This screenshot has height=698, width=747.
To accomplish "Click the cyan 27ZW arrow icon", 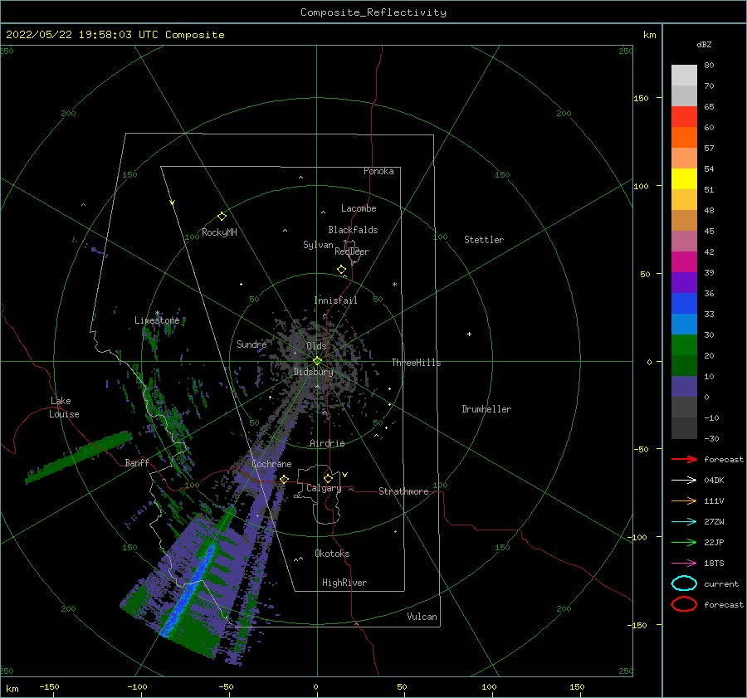I will coord(684,522).
